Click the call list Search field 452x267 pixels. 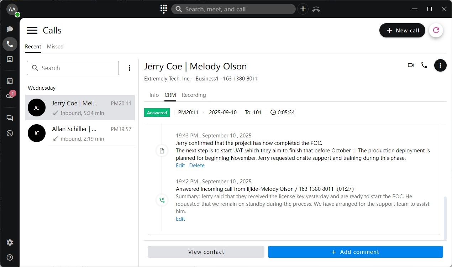pyautogui.click(x=73, y=68)
